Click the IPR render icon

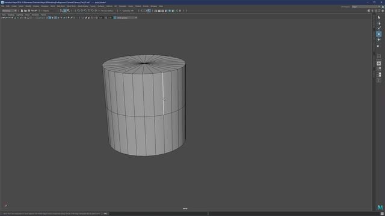(162, 11)
